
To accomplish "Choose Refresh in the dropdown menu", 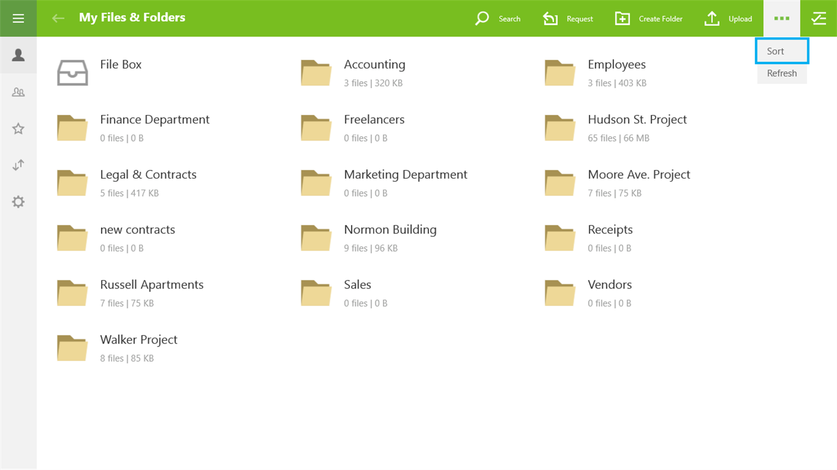I will pyautogui.click(x=782, y=73).
